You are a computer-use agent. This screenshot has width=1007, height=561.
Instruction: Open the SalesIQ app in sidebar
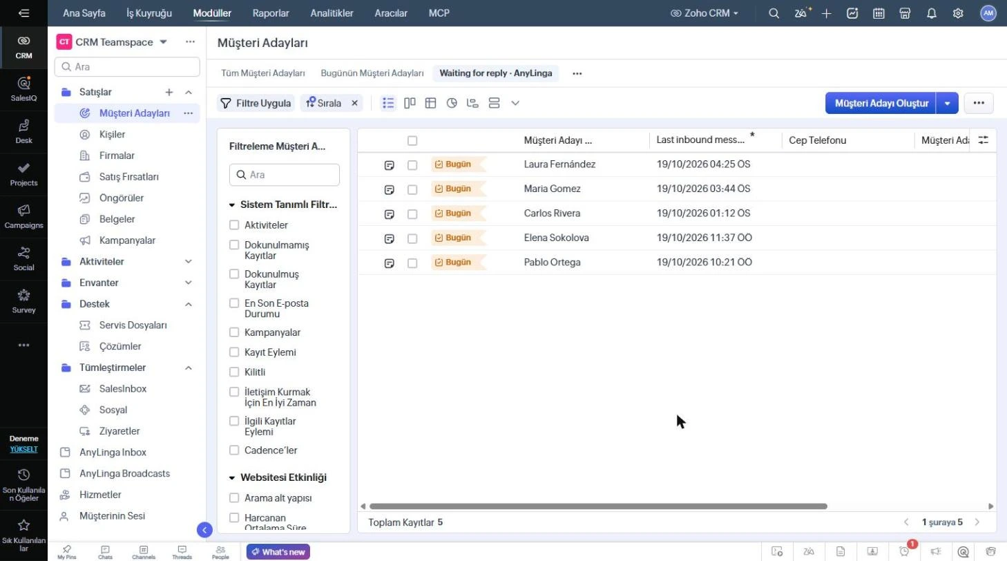(x=23, y=89)
